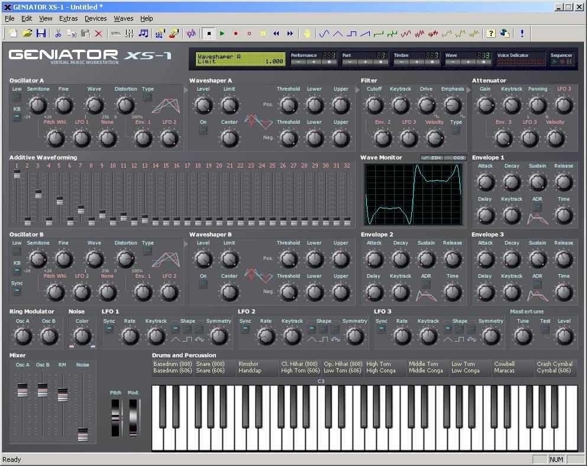The image size is (587, 466).
Task: Decrease Part number with minus button
Action: pos(350,62)
